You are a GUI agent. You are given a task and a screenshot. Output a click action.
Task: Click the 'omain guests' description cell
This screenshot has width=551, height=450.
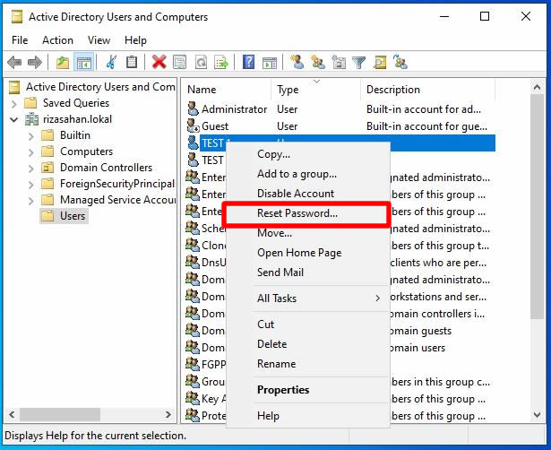tap(420, 331)
